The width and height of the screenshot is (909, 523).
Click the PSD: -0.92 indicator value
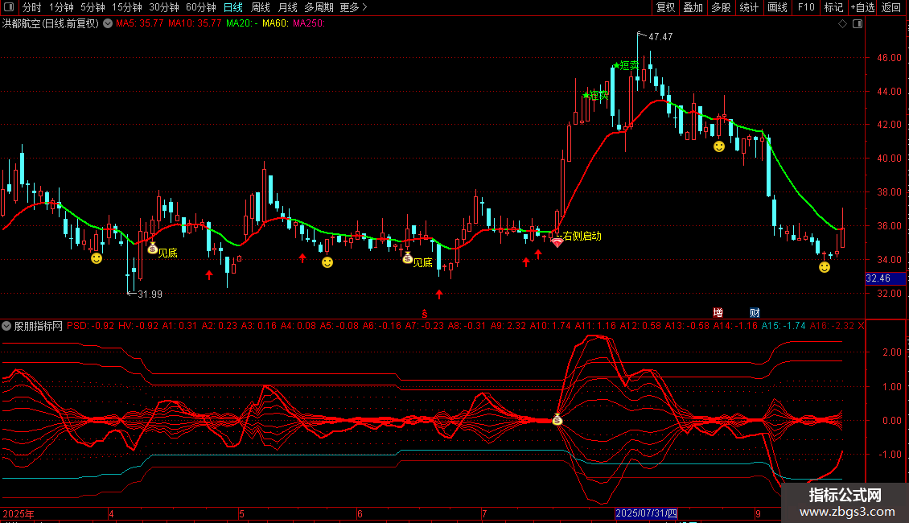[x=90, y=326]
